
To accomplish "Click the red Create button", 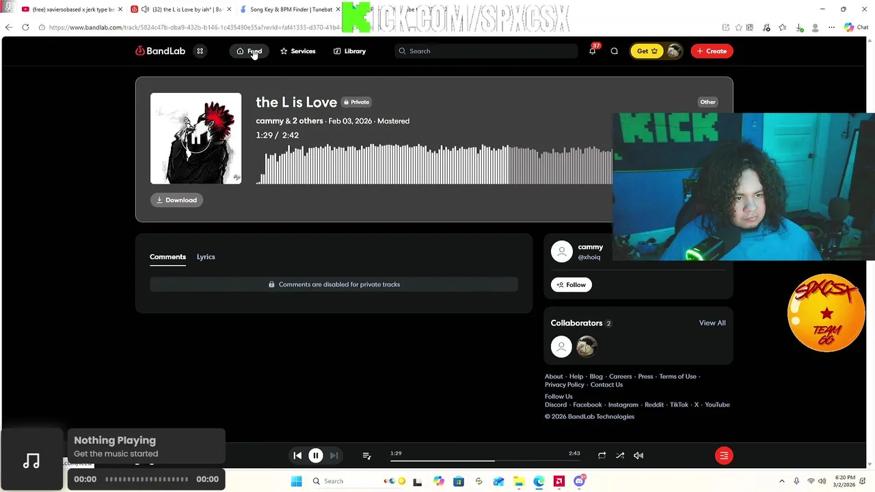I will click(712, 51).
